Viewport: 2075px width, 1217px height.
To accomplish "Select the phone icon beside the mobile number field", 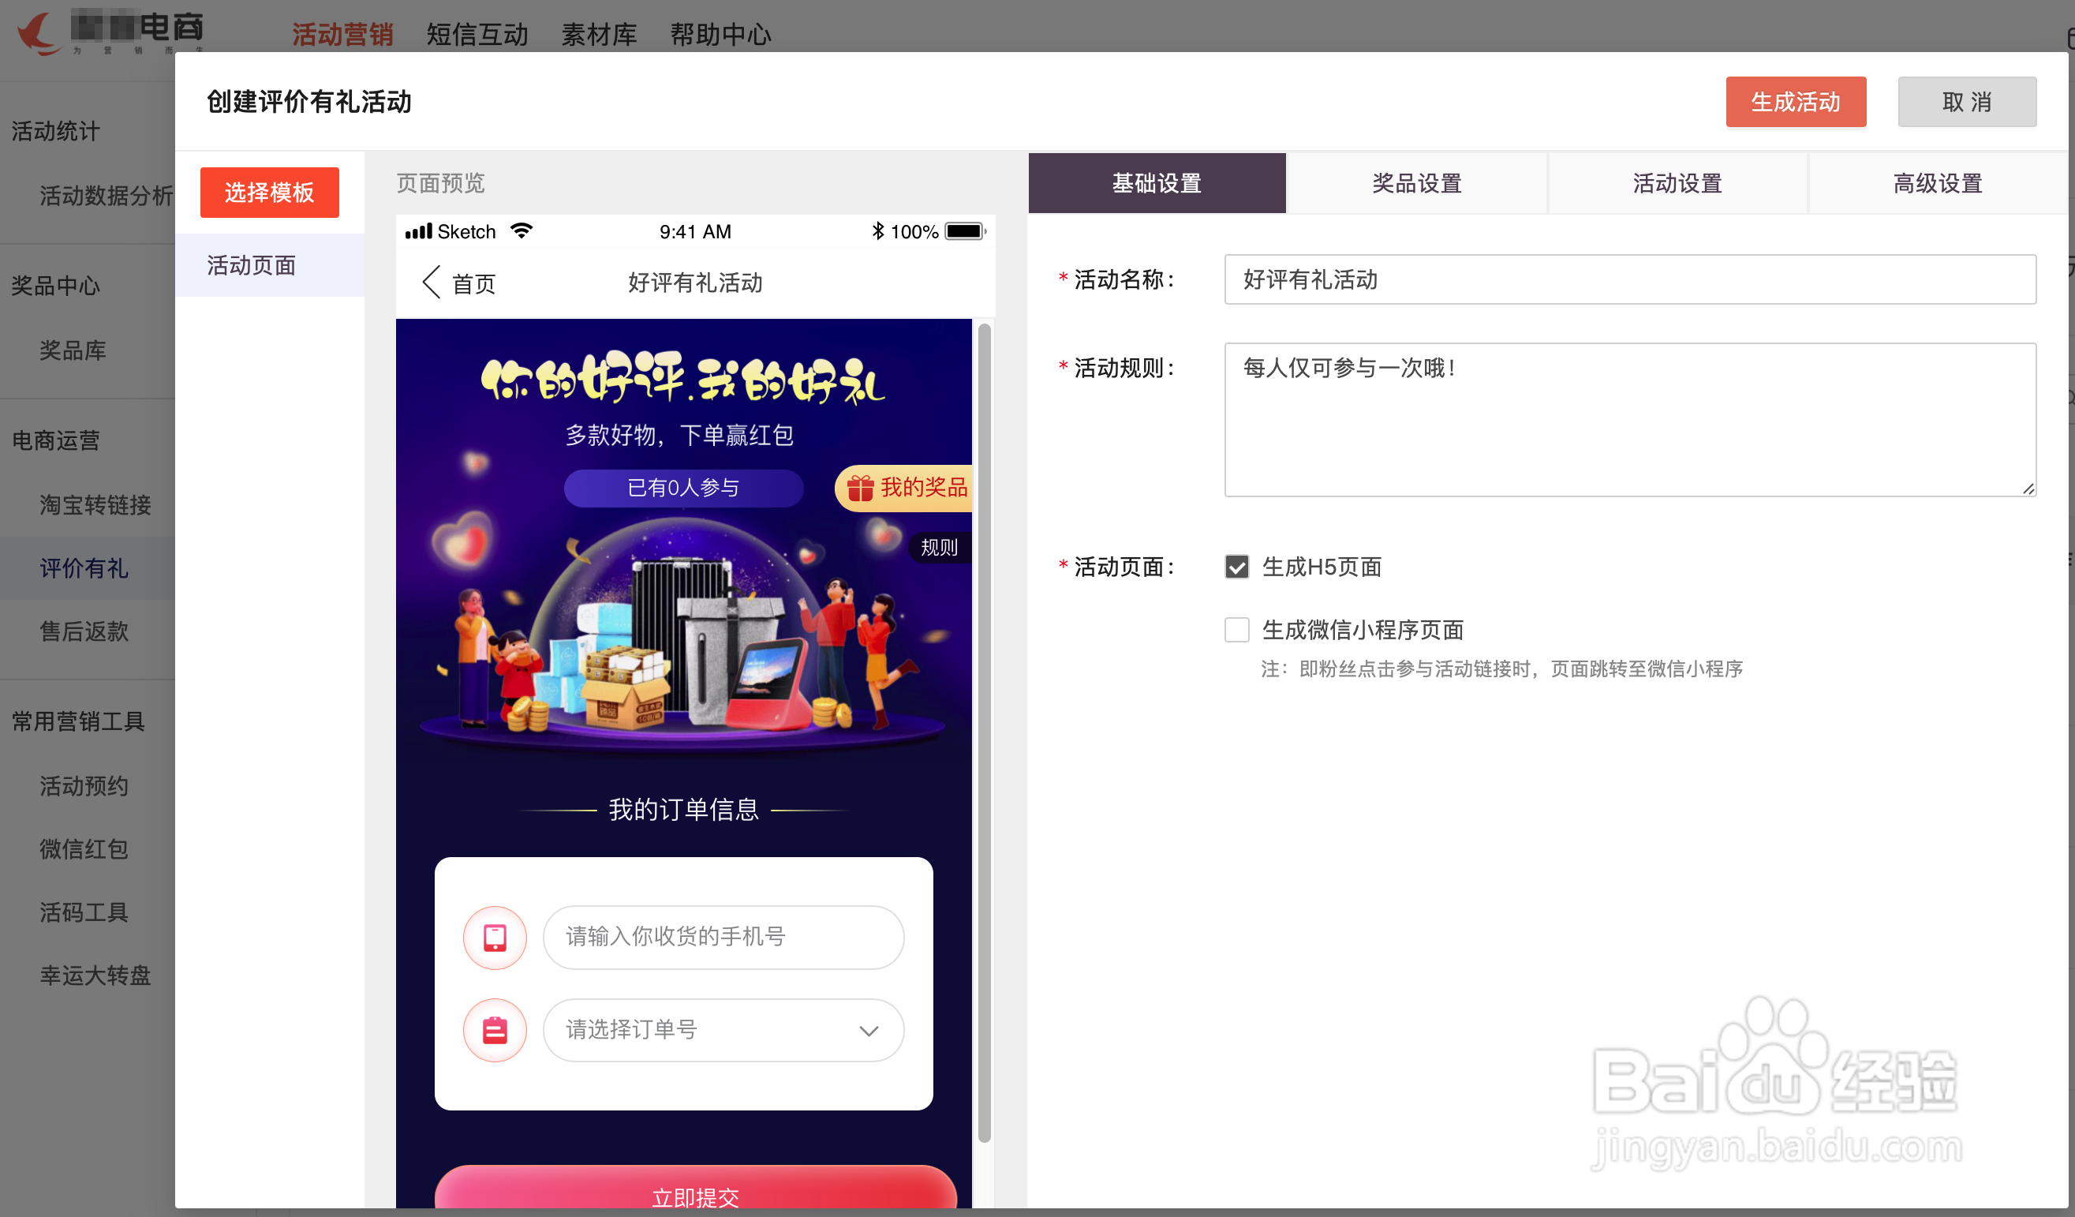I will 494,937.
